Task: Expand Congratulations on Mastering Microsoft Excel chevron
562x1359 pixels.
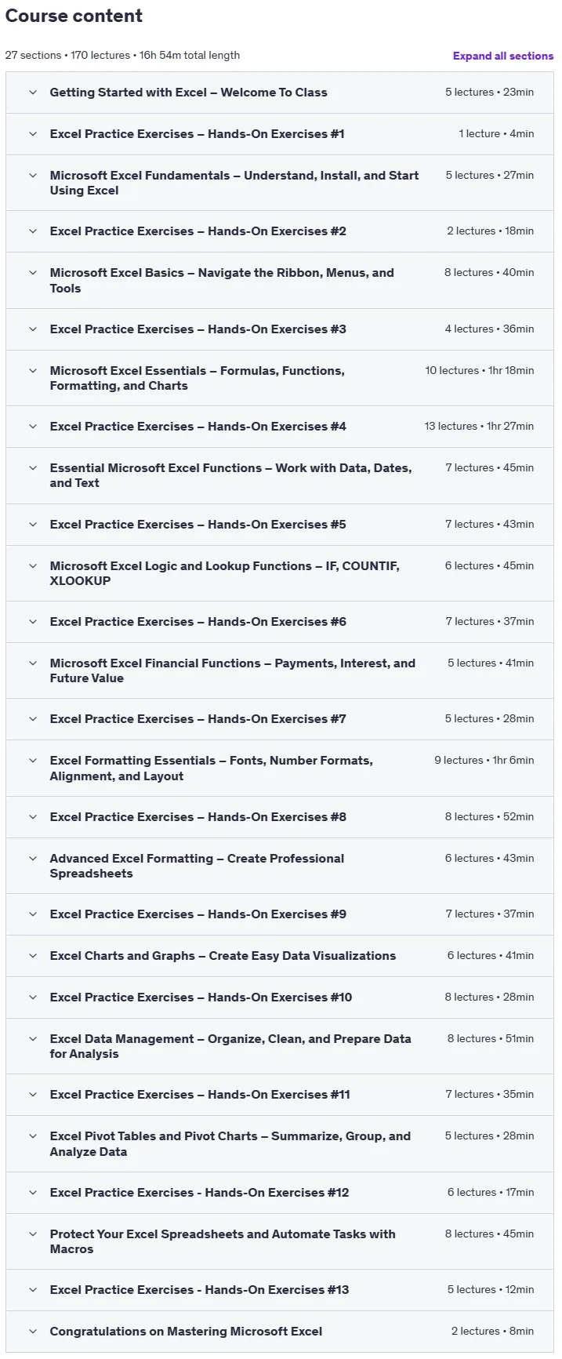Action: pos(33,1332)
